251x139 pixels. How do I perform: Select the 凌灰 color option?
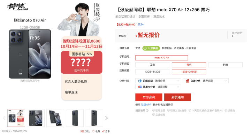pyautogui.click(x=153, y=65)
